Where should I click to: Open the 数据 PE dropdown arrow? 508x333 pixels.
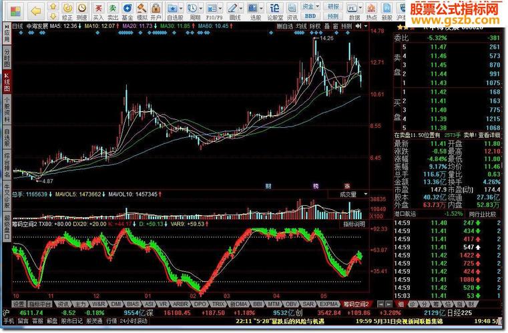(x=360, y=8)
